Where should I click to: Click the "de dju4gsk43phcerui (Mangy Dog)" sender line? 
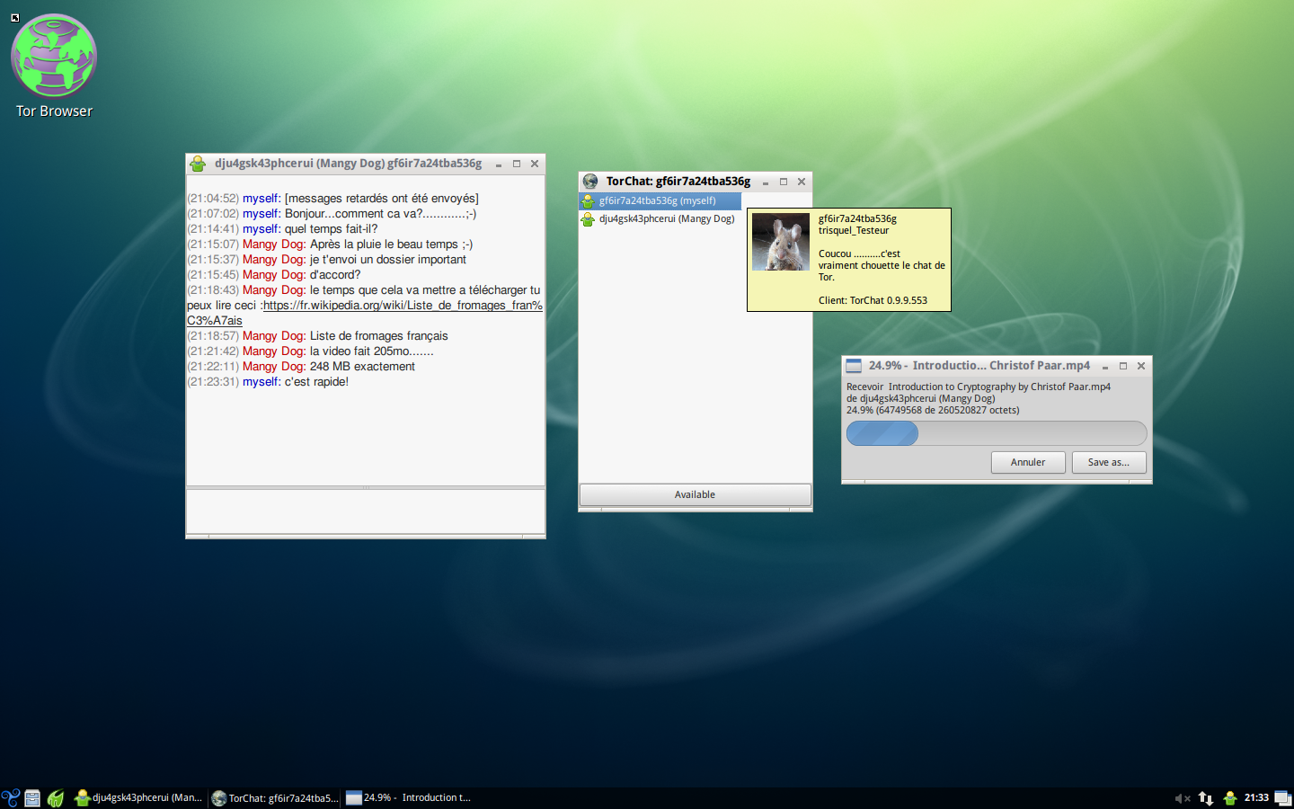[920, 398]
